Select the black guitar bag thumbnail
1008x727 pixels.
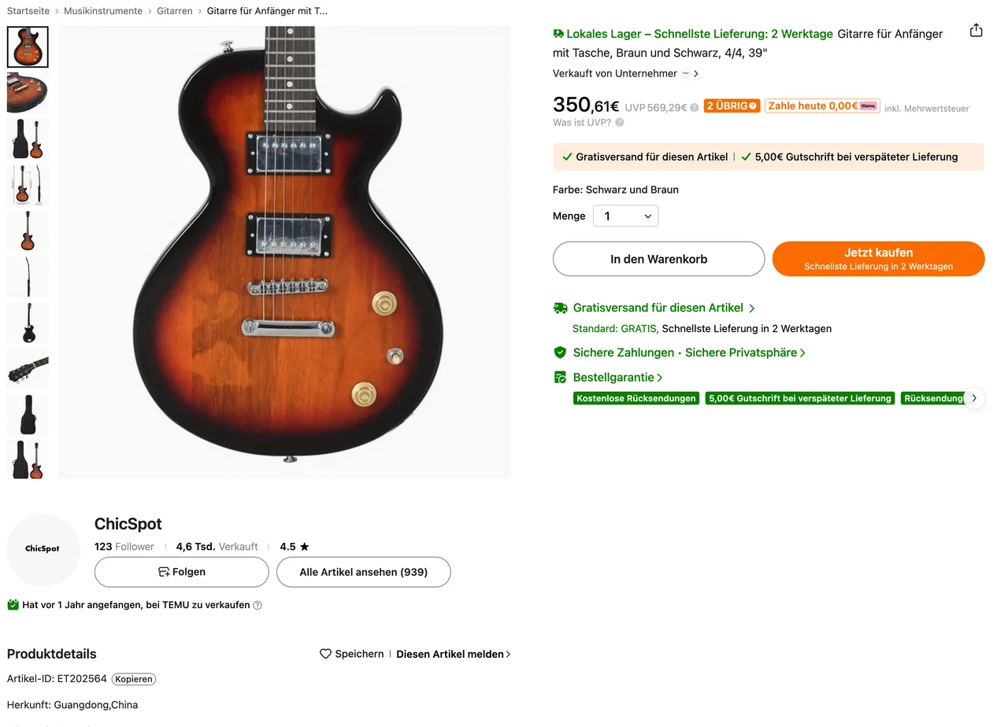tap(28, 414)
